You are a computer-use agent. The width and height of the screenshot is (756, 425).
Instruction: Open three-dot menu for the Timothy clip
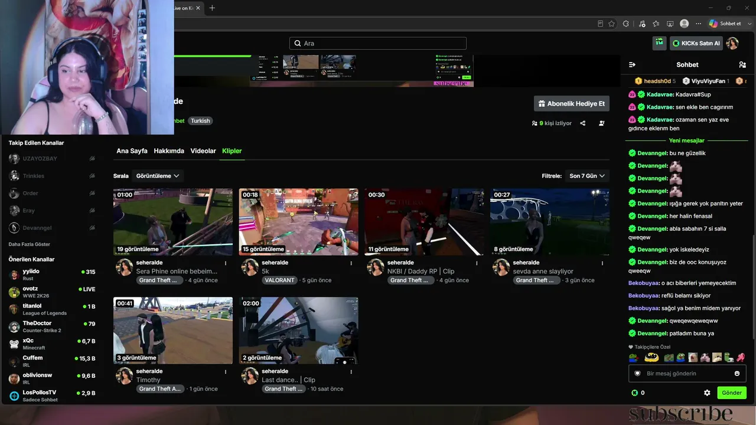click(226, 372)
